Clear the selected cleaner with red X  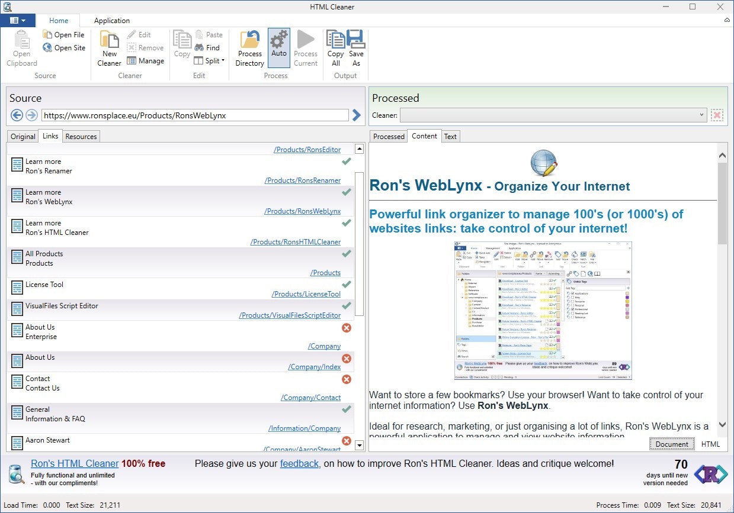tap(717, 115)
